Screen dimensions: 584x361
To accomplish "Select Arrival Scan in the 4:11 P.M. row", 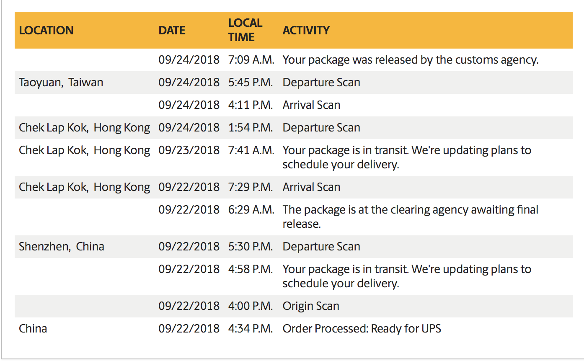I will click(x=311, y=105).
